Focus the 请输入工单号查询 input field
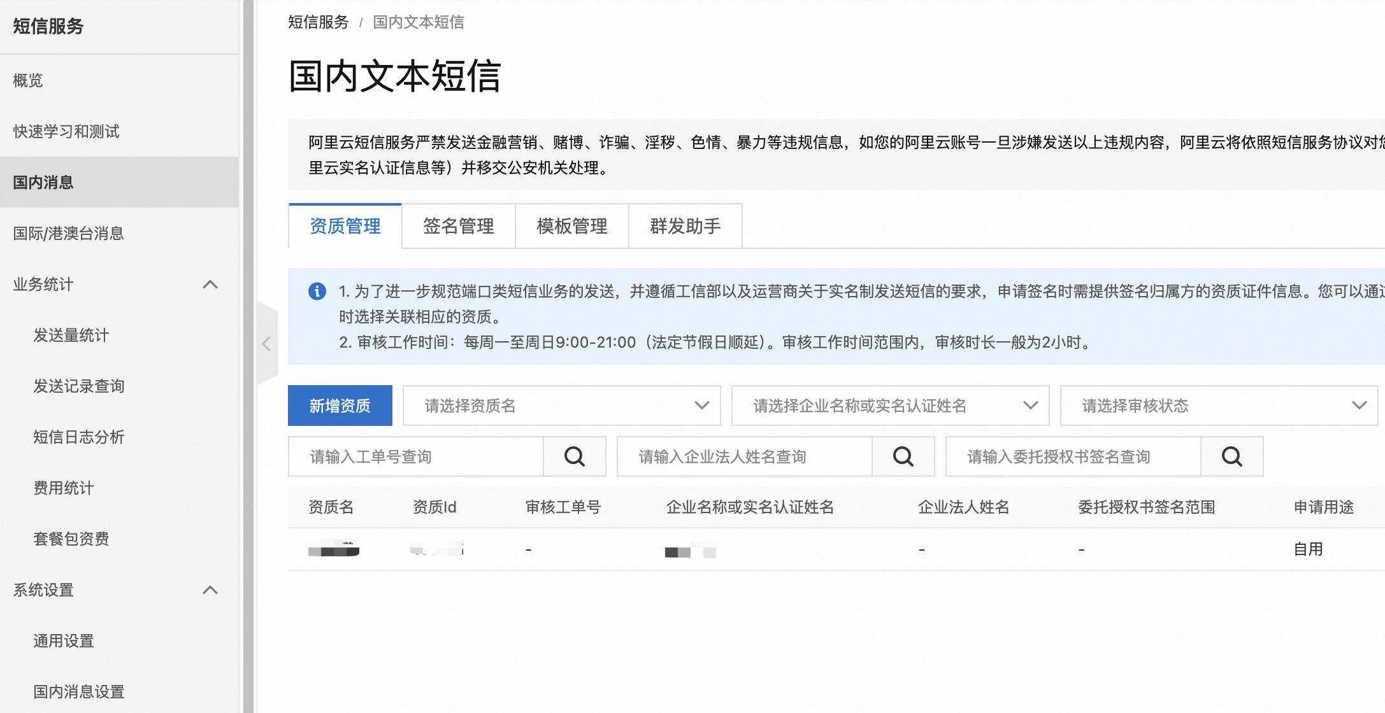 (416, 456)
